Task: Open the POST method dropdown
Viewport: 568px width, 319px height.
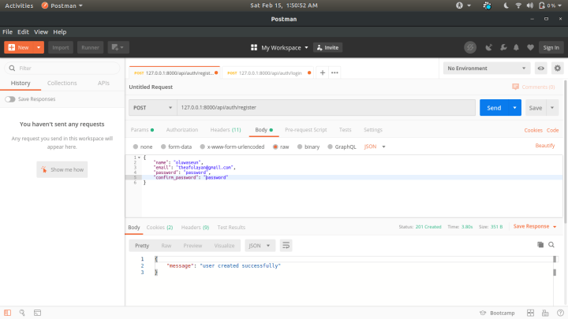Action: coord(152,107)
